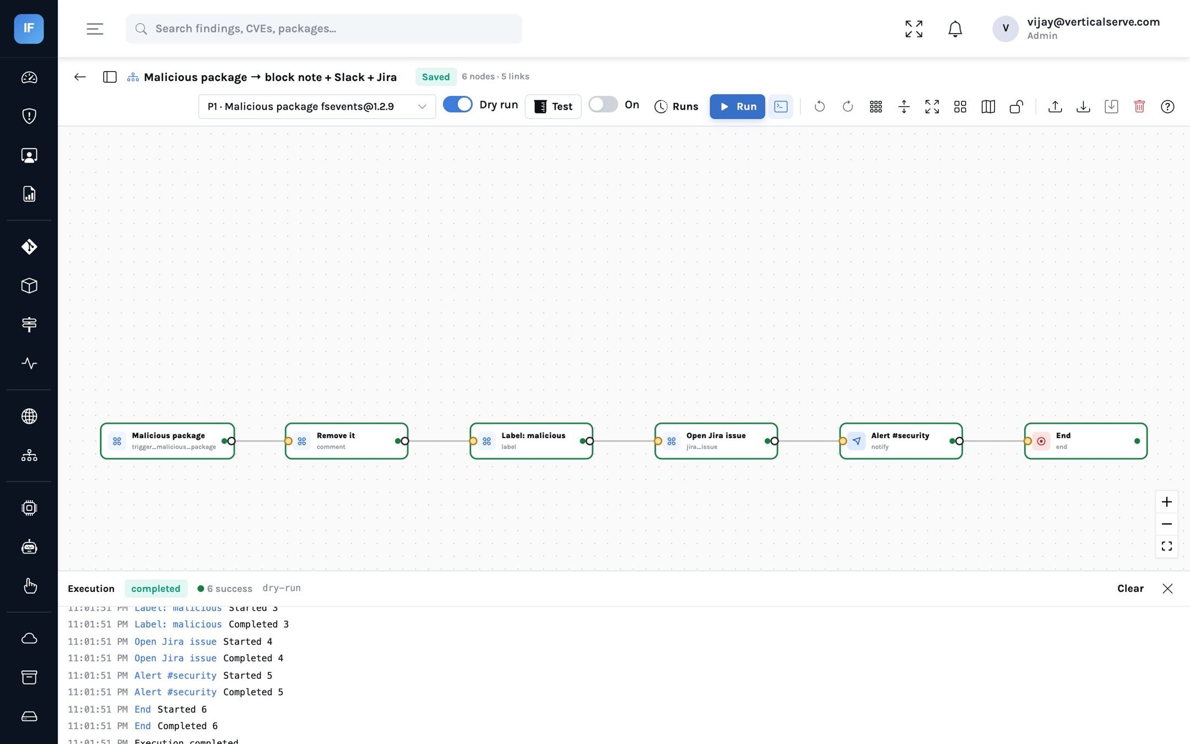Open the robot bot sidebar icon
The image size is (1190, 744).
pos(29,547)
